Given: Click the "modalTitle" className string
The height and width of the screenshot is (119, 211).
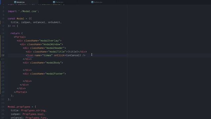Looking at the screenshot, I should (57, 52).
